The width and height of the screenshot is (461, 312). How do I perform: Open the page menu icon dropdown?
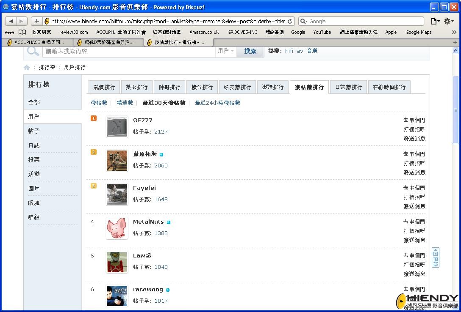click(x=436, y=21)
